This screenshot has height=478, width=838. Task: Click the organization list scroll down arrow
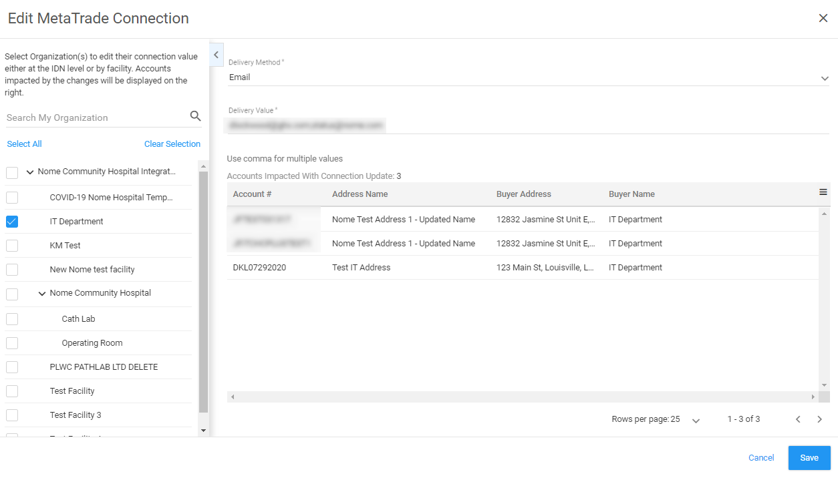[204, 431]
